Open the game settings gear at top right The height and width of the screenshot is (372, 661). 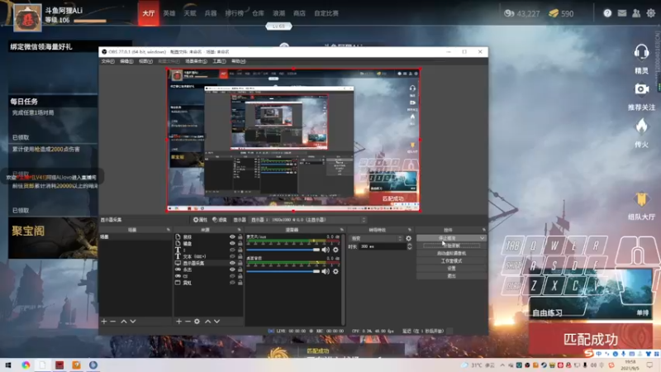tap(651, 13)
